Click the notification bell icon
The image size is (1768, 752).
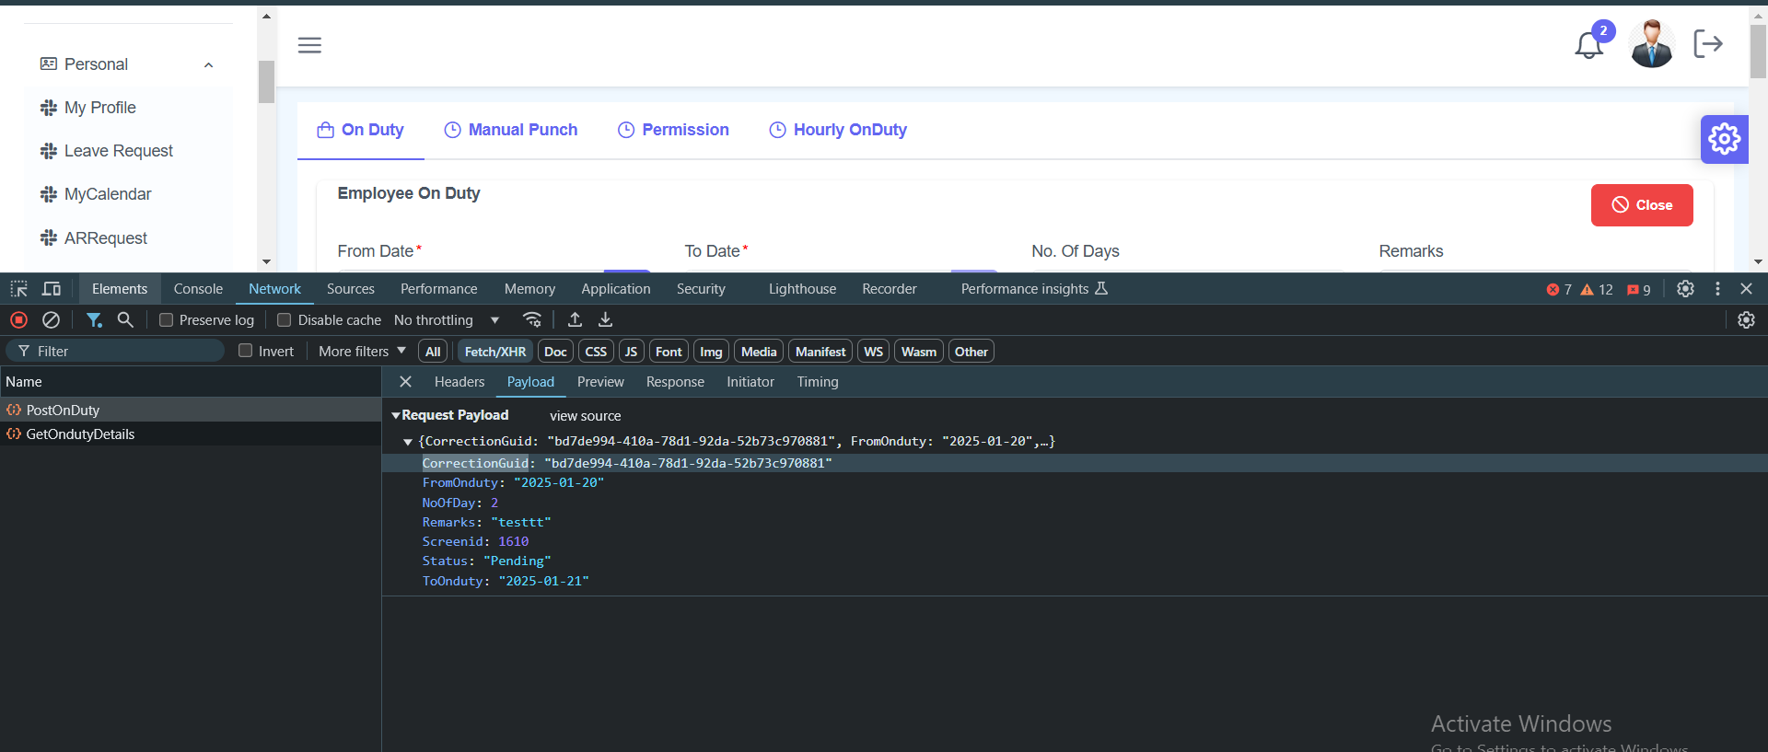coord(1588,44)
